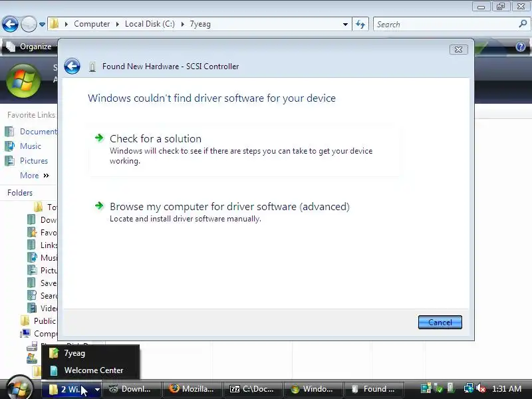Select Searches folder in Folders tree
The width and height of the screenshot is (532, 399).
click(x=42, y=295)
